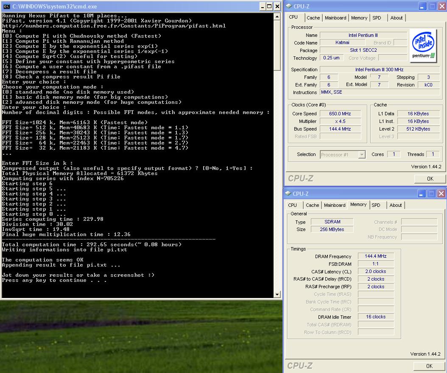Close the cmd.exe window
The image size is (447, 373).
pos(277,6)
